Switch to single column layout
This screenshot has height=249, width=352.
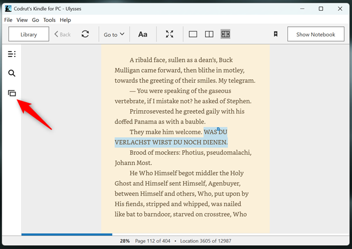(193, 34)
